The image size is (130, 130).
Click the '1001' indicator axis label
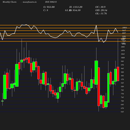[x=125, y=28]
